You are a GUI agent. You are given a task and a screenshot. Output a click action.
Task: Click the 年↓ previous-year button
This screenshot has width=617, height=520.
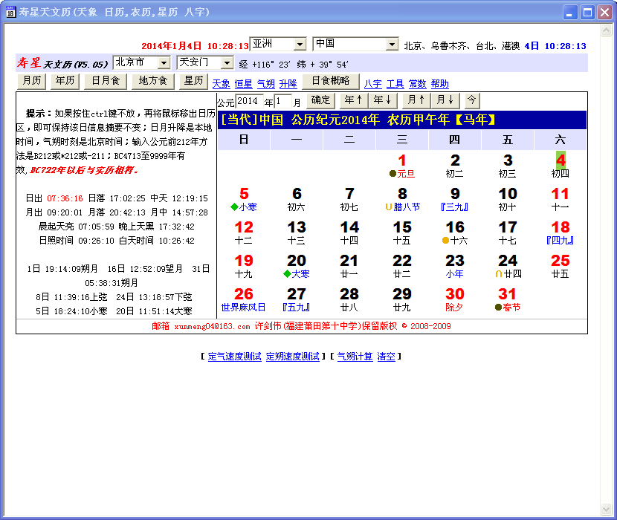pyautogui.click(x=382, y=100)
